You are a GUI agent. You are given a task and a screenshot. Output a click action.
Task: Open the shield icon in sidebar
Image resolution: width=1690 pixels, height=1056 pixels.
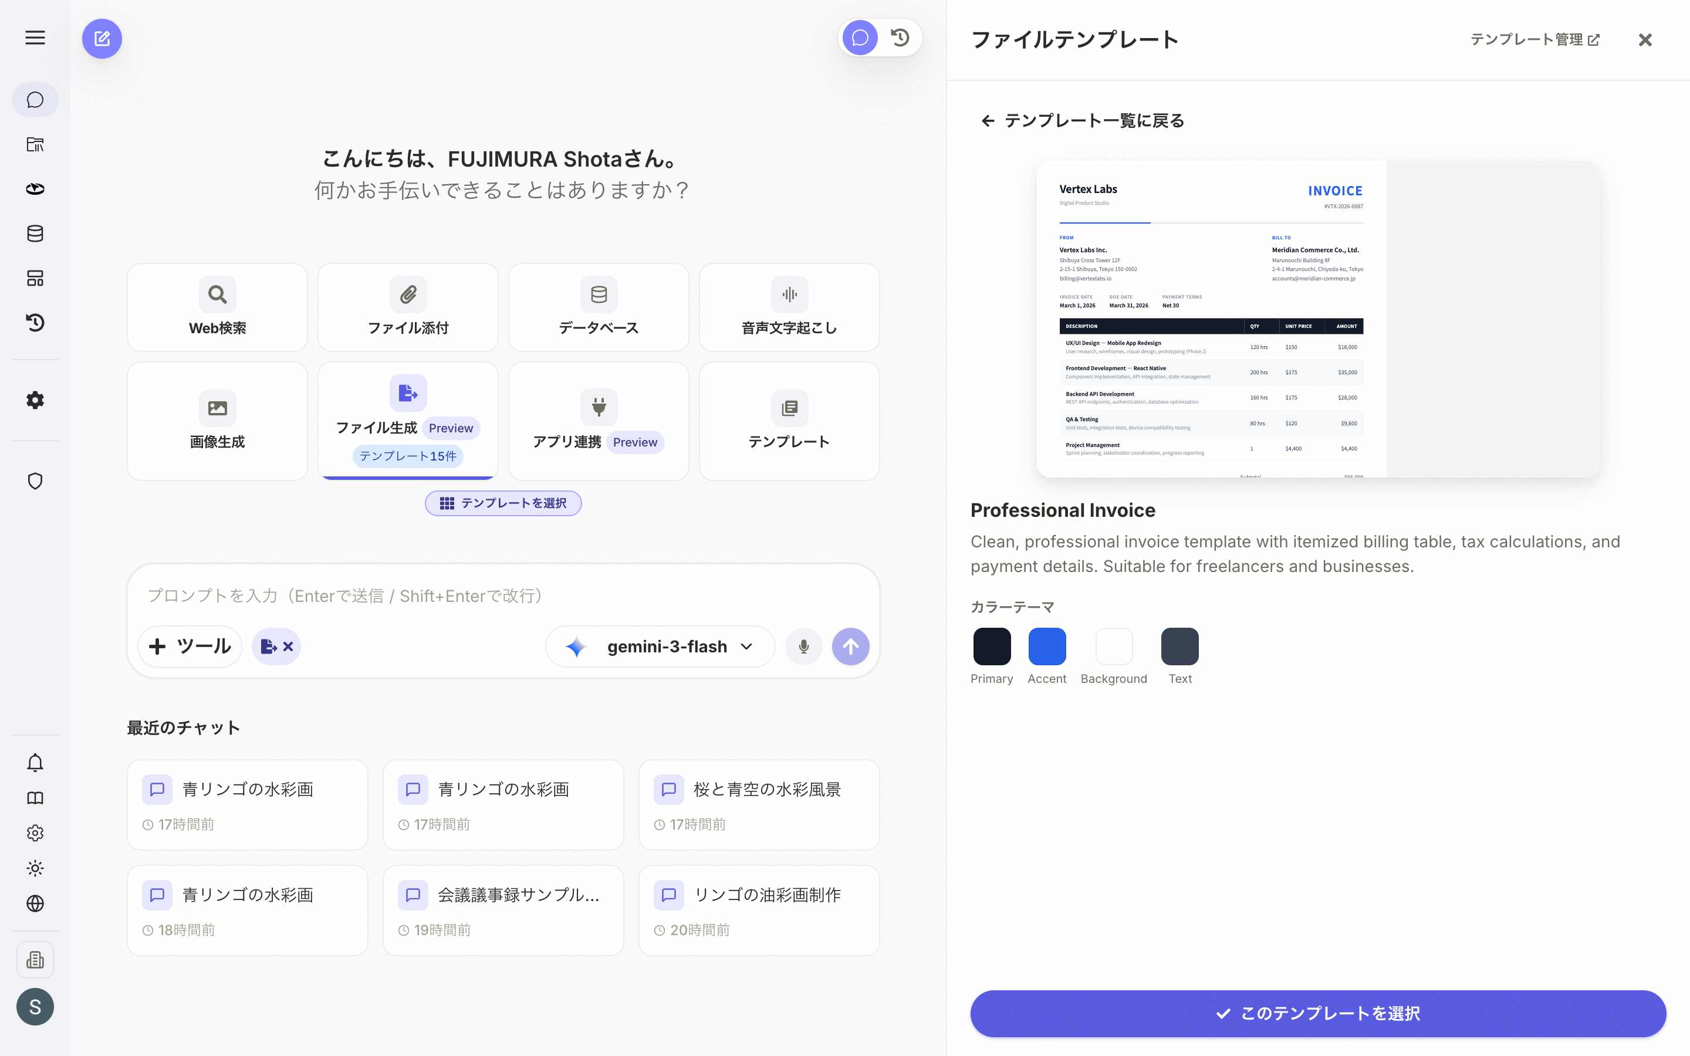point(35,480)
